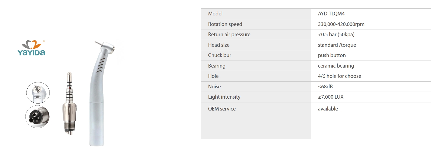Click the 330,000-420,000rpm value
435x147 pixels.
[341, 24]
